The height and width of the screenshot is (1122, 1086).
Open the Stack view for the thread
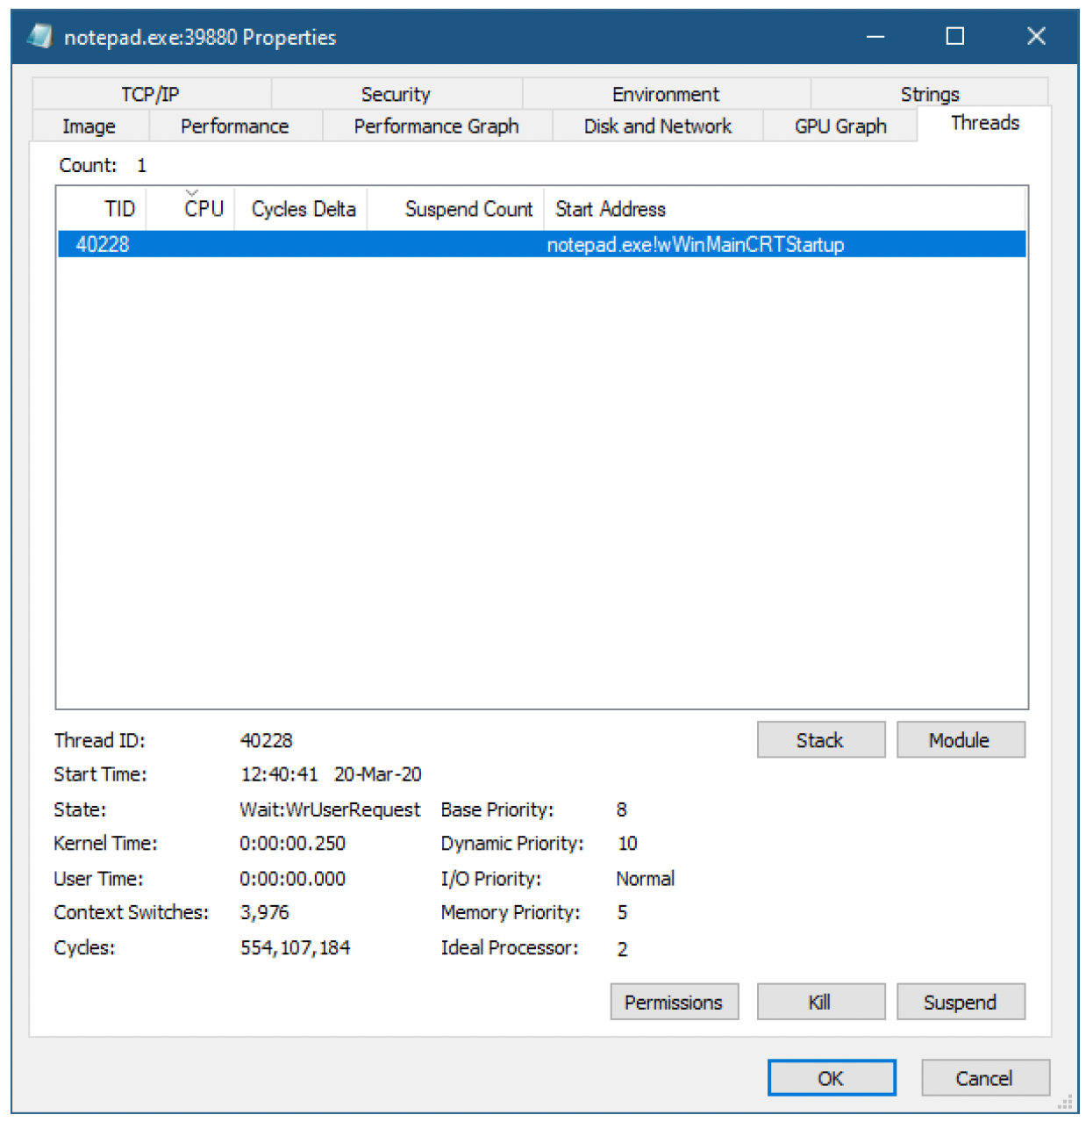tap(821, 740)
